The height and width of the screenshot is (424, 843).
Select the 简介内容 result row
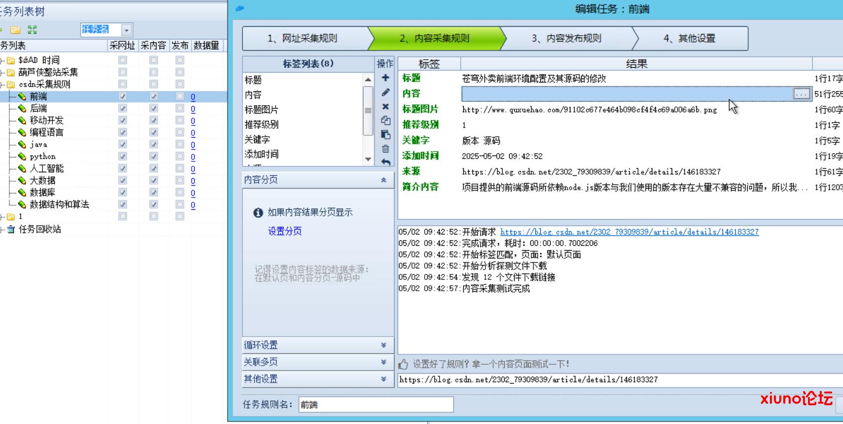(x=620, y=187)
